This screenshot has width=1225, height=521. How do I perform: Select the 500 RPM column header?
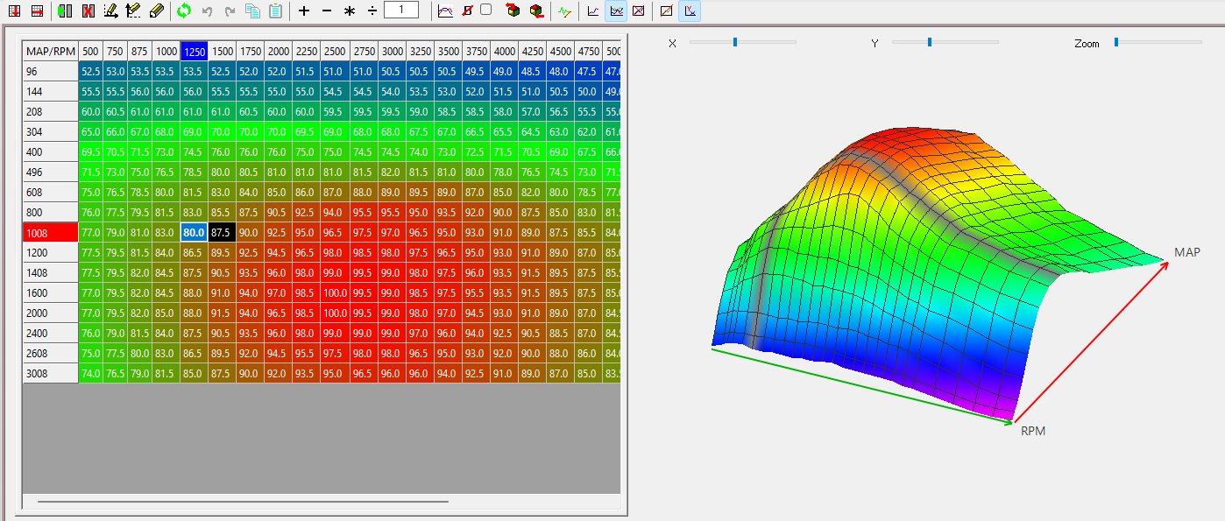click(90, 52)
